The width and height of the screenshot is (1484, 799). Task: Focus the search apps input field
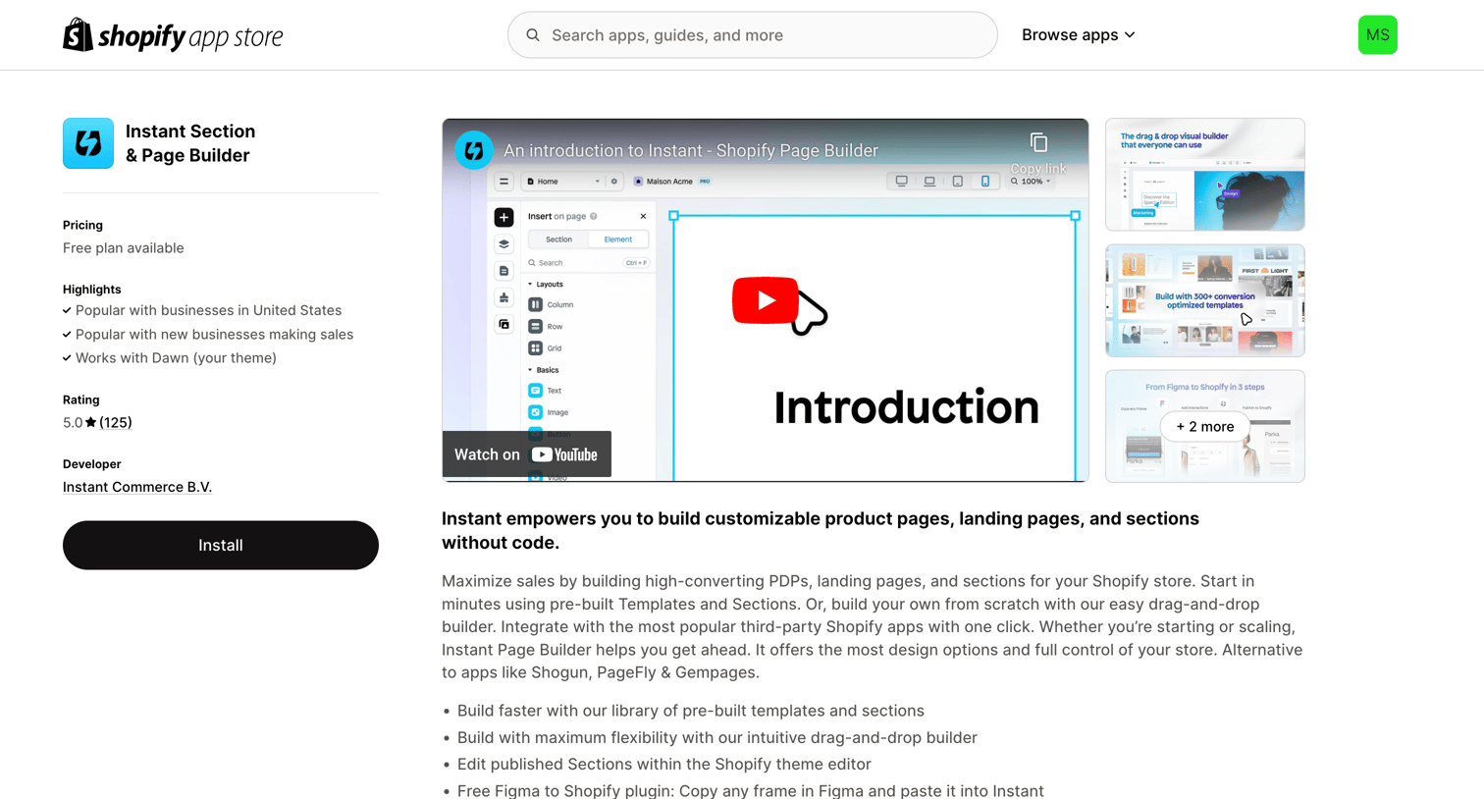752,35
